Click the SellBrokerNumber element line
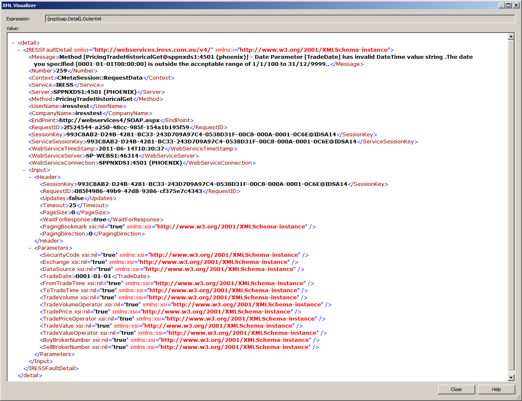The width and height of the screenshot is (522, 401). click(x=180, y=347)
